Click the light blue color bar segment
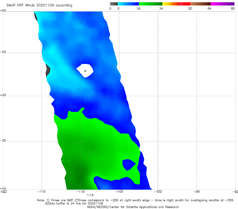The width and height of the screenshot is (238, 209). (x=128, y=4)
